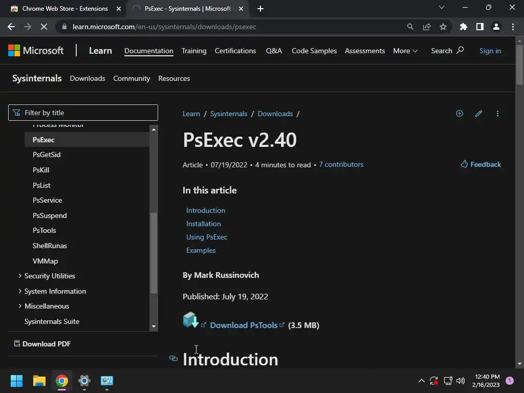Screen dimensions: 524x393
Task: Open the Documentation menu item
Action: tap(149, 51)
